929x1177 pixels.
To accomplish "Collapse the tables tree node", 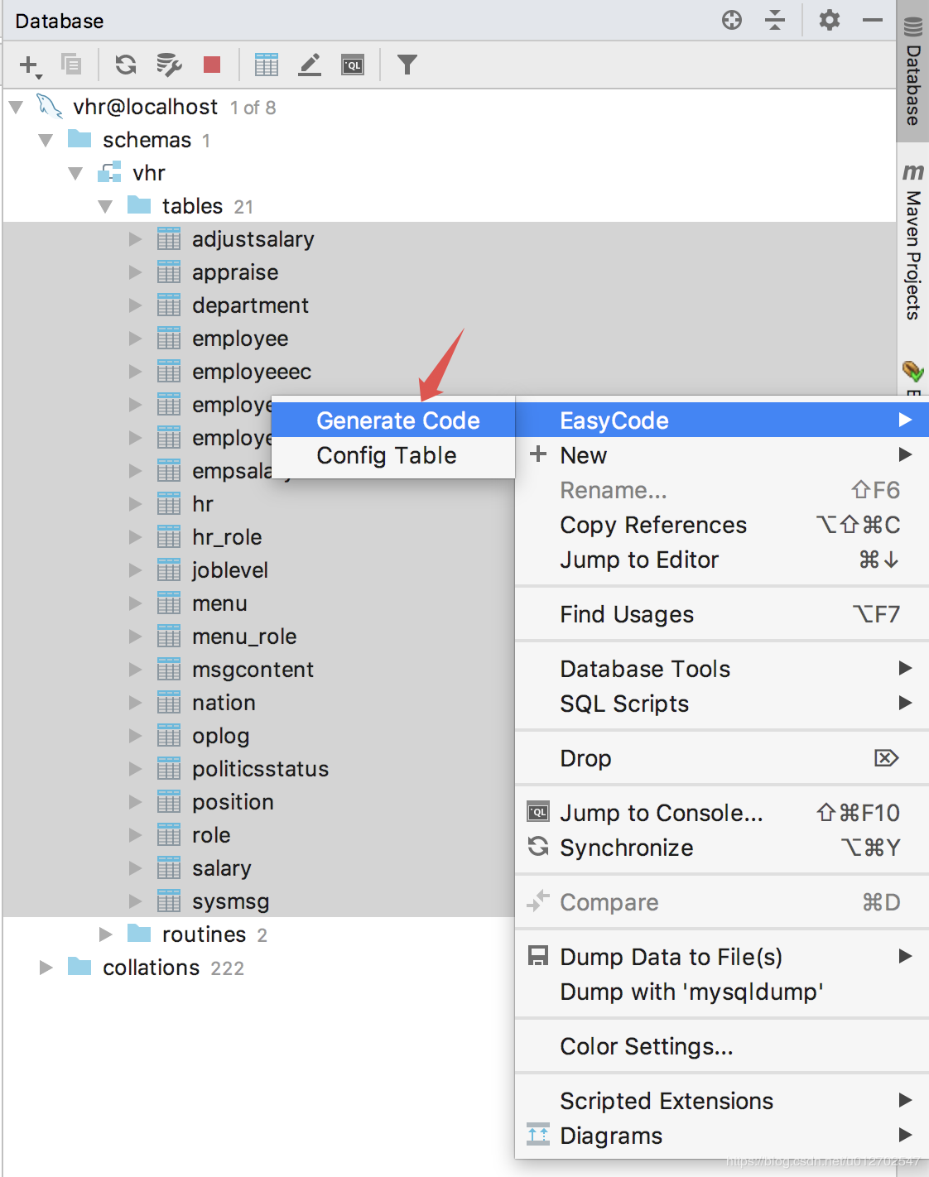I will coord(105,205).
